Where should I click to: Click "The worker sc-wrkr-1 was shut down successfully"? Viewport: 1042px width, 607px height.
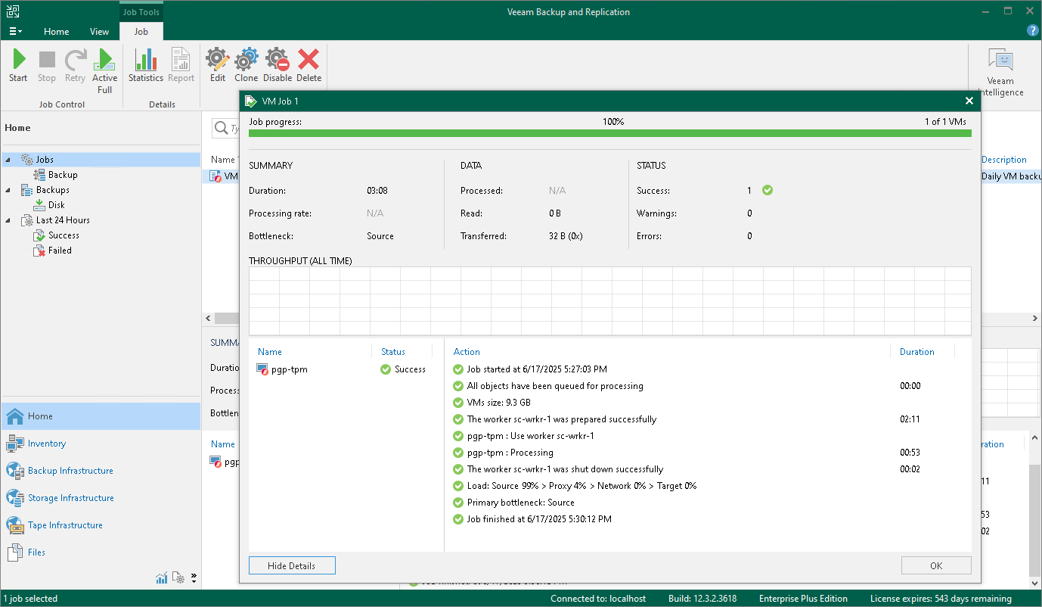pyautogui.click(x=566, y=469)
